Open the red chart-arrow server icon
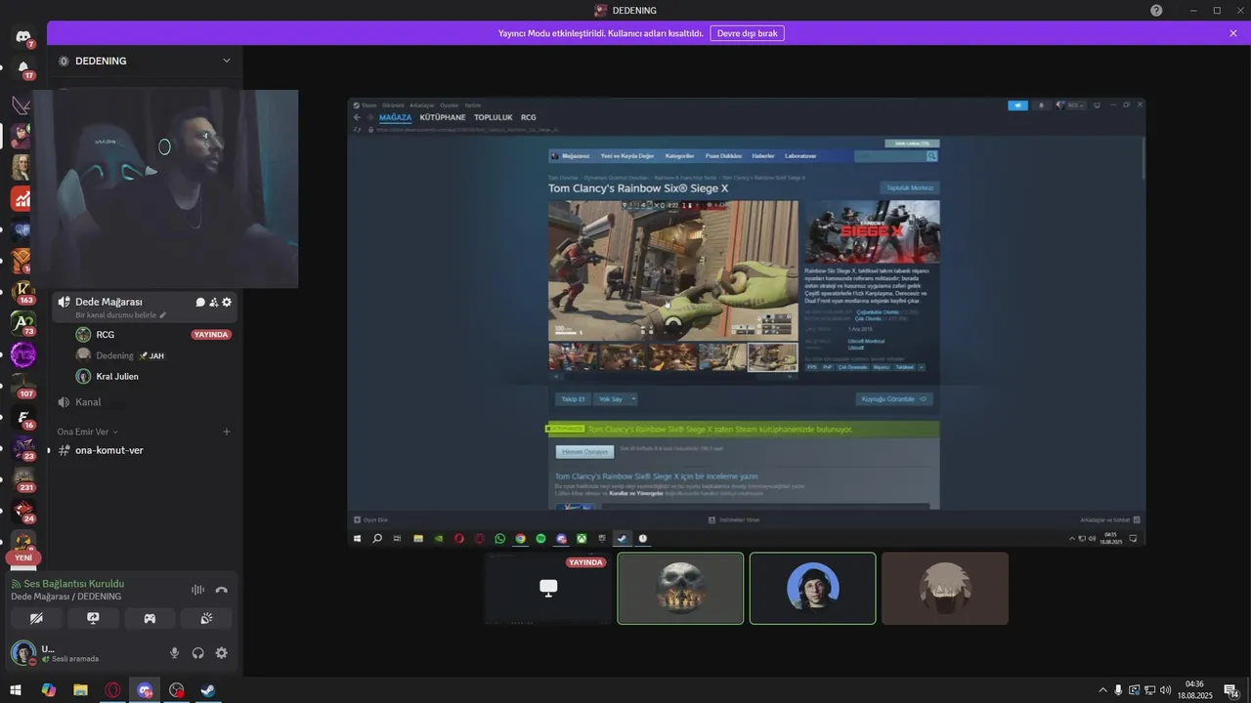Image resolution: width=1251 pixels, height=703 pixels. (22, 198)
